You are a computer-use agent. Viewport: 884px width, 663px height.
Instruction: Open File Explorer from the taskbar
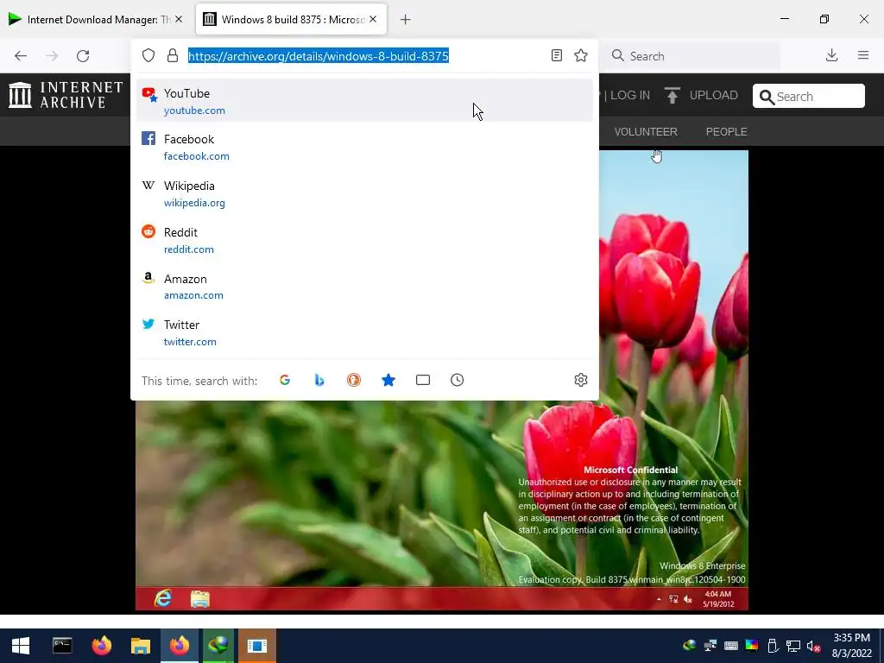click(x=141, y=646)
